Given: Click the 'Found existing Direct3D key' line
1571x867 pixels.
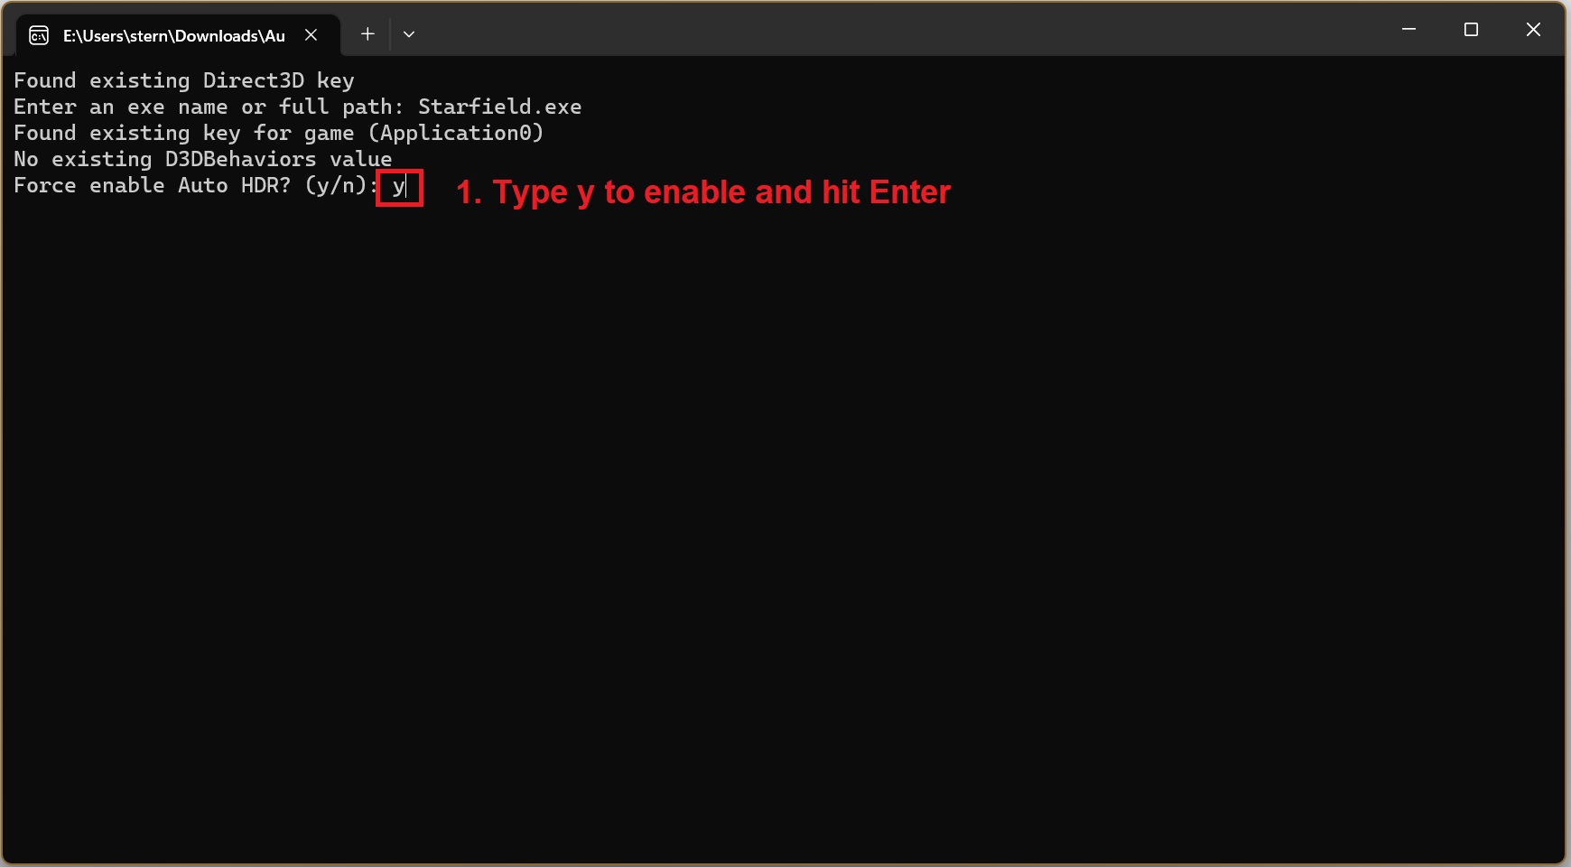Looking at the screenshot, I should coord(183,80).
